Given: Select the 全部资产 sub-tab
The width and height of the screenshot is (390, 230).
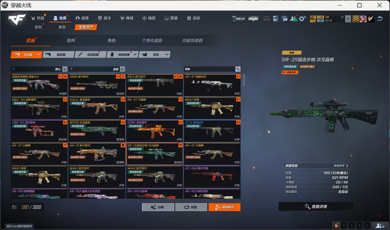Looking at the screenshot, I should (86, 27).
